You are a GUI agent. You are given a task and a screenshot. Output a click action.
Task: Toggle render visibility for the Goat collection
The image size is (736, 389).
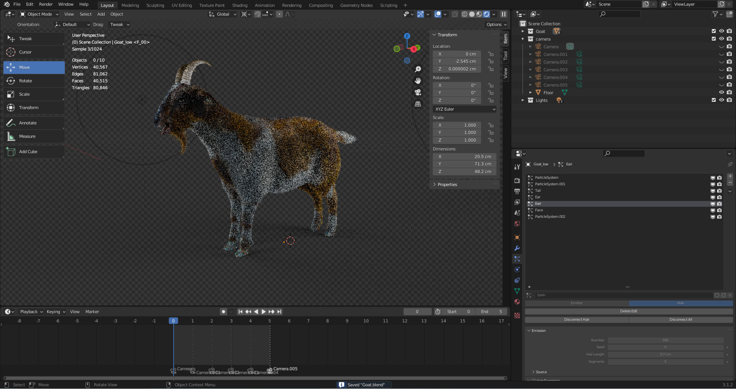(729, 31)
